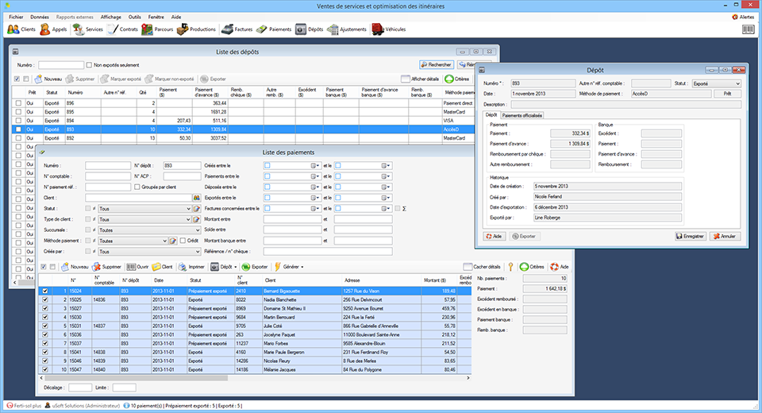The width and height of the screenshot is (762, 413).
Task: Check the checkbox for deposit row 896
Action: pyautogui.click(x=18, y=103)
